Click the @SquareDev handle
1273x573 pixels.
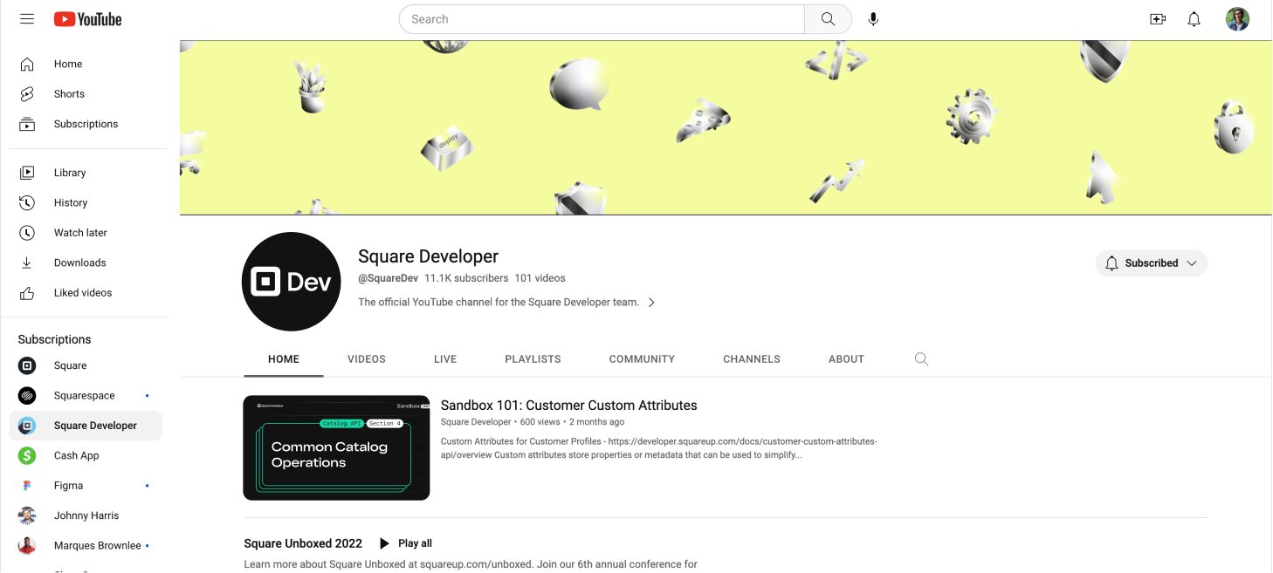(x=388, y=278)
